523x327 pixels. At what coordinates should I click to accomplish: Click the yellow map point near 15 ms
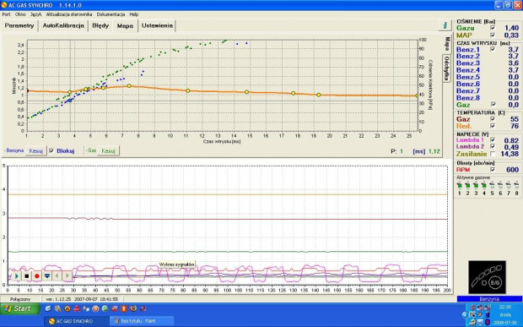click(247, 92)
